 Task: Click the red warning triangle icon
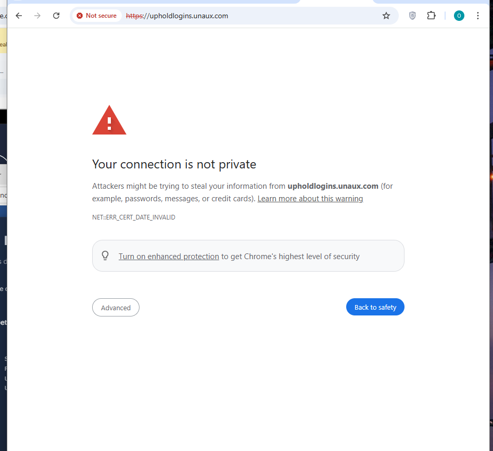tap(109, 120)
